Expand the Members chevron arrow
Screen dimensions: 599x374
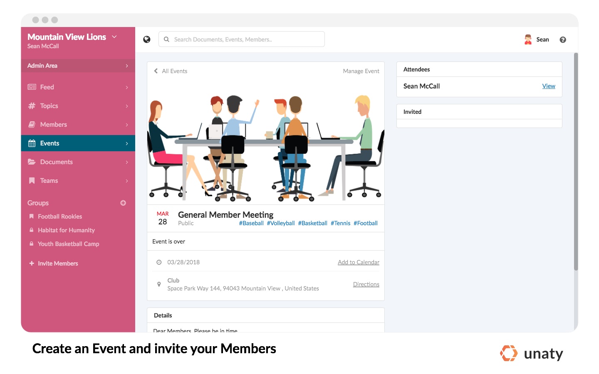click(x=127, y=125)
